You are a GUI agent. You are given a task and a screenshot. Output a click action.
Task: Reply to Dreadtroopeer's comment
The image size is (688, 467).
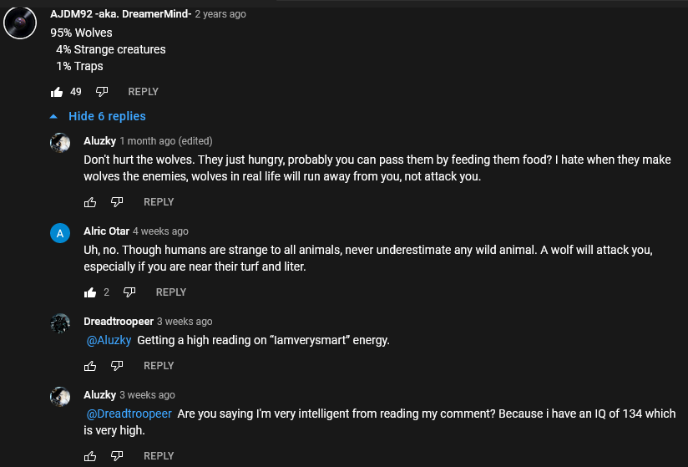coord(159,366)
